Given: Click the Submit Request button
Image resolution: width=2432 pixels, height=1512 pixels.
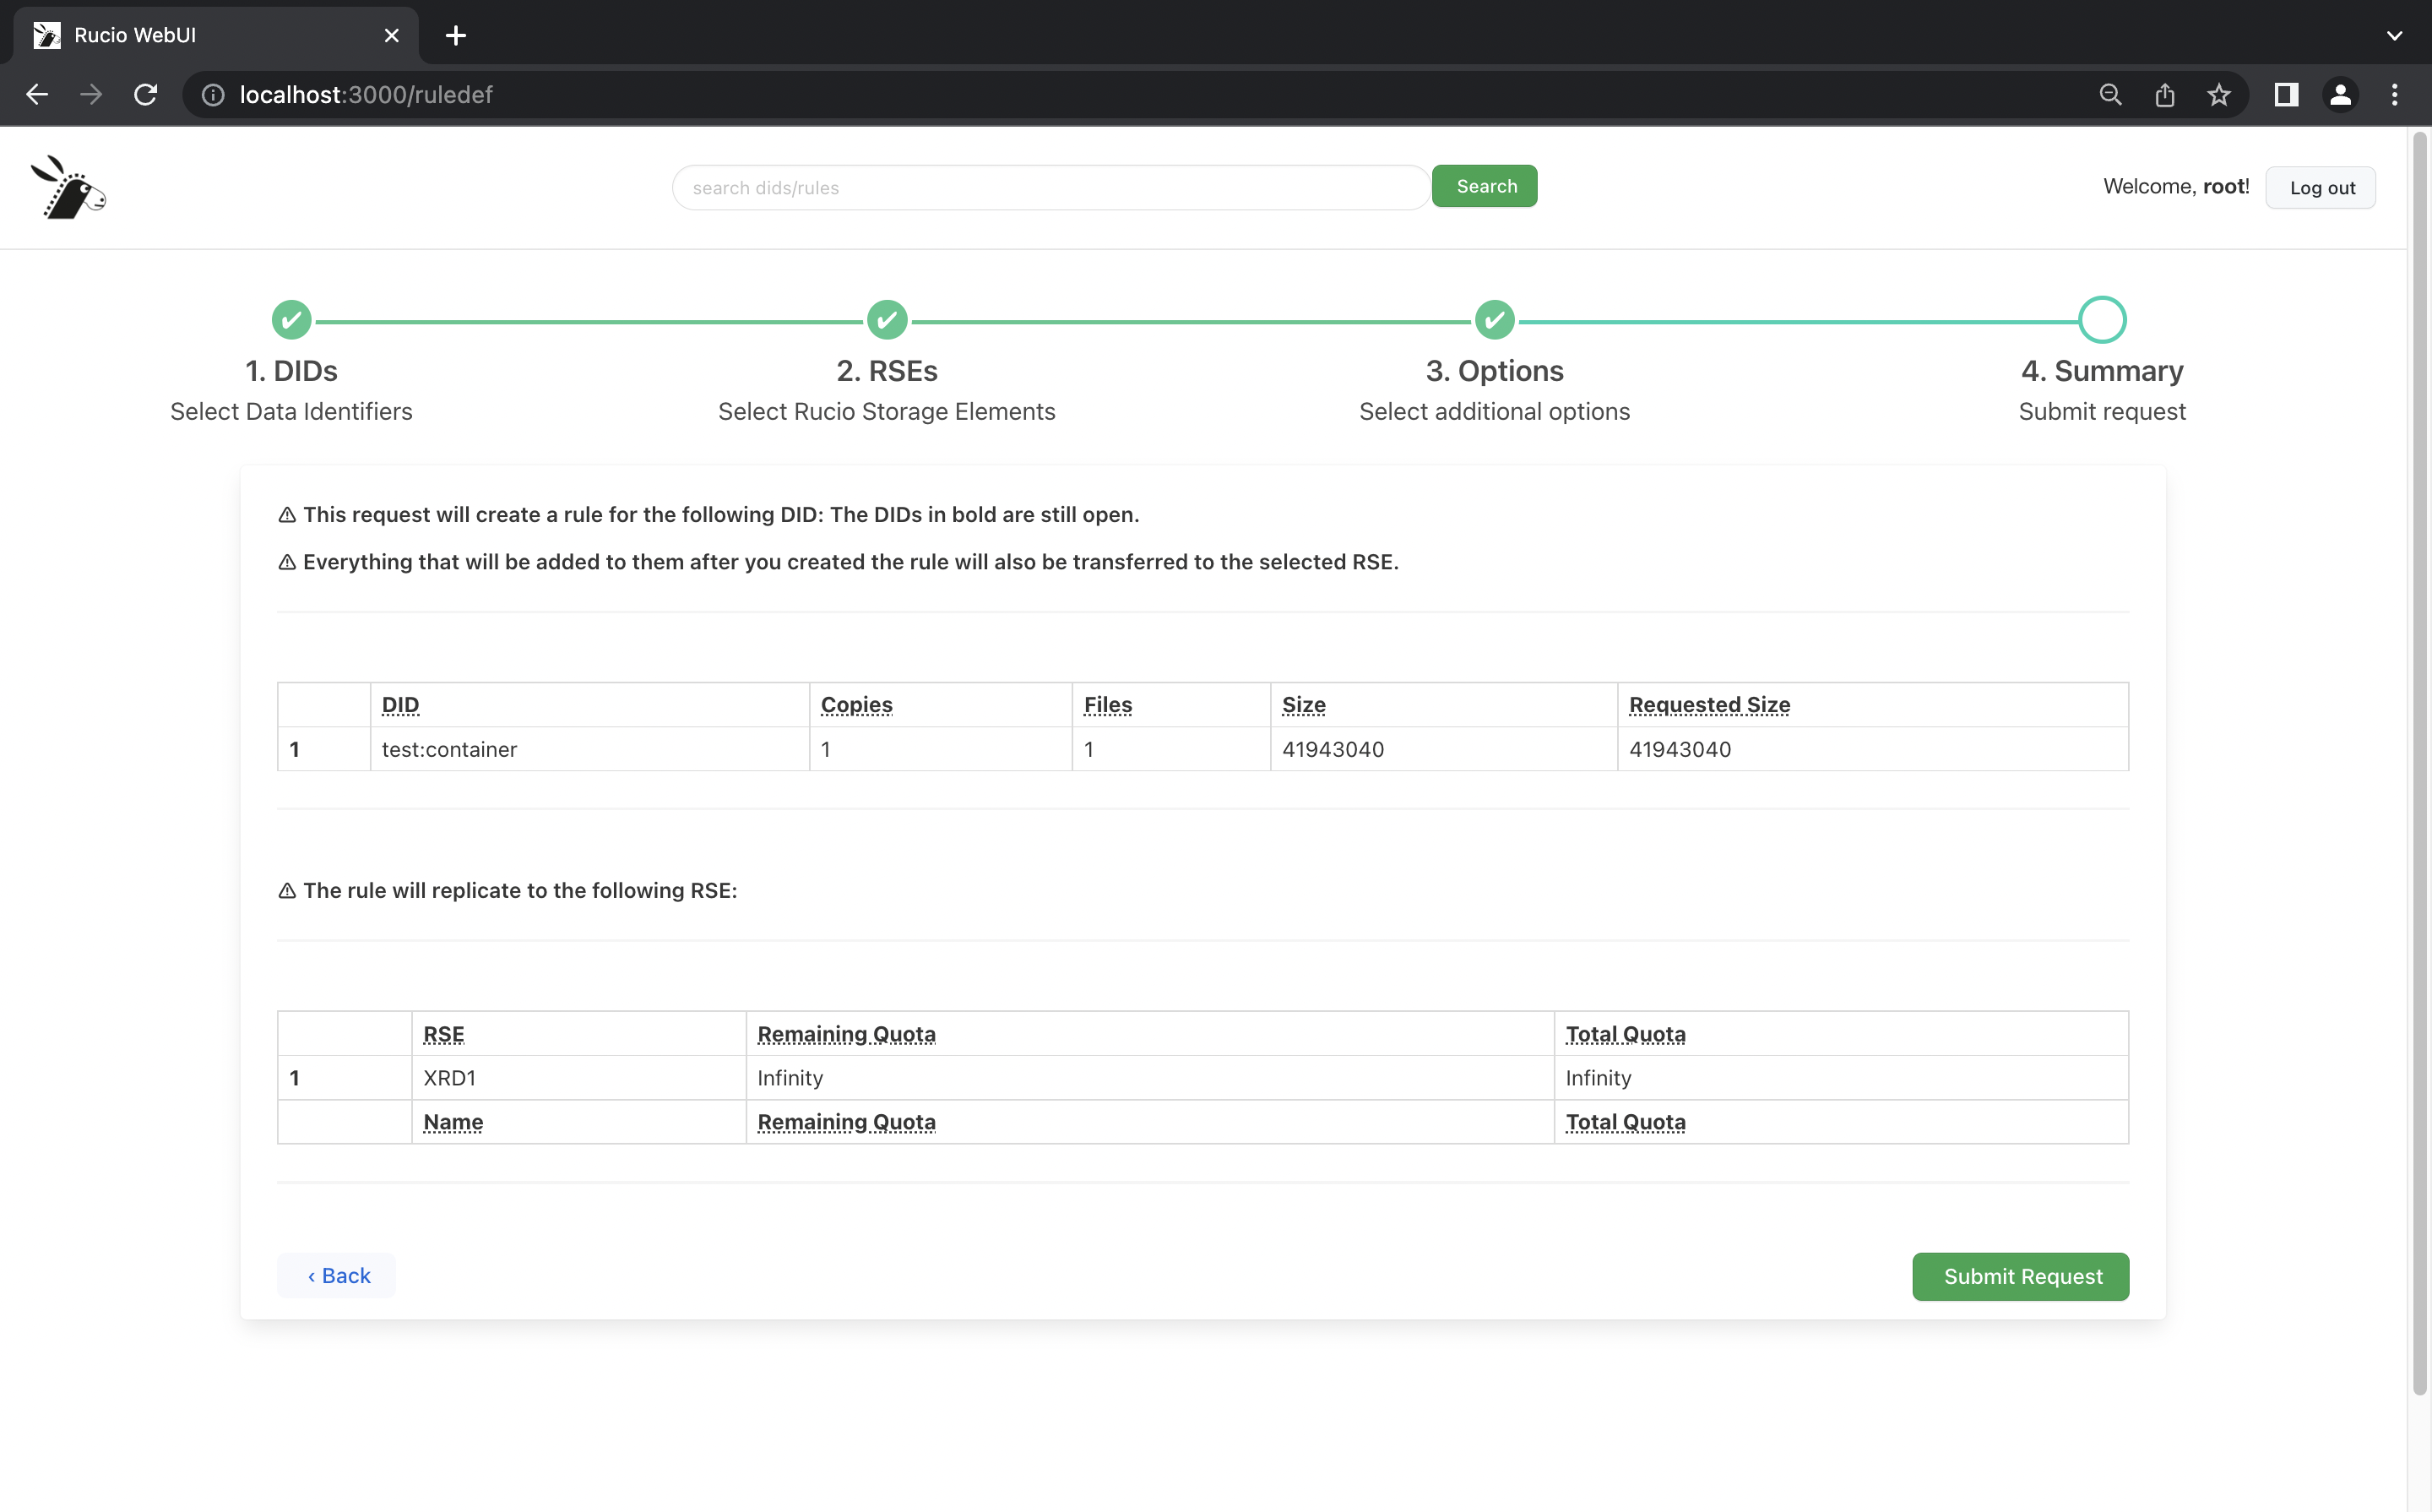Looking at the screenshot, I should [2020, 1276].
